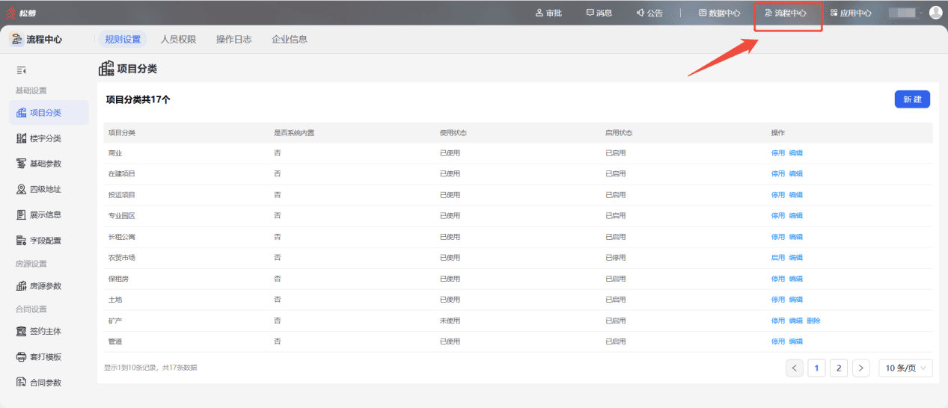Go to previous page arrow
The height and width of the screenshot is (408, 948).
click(795, 368)
